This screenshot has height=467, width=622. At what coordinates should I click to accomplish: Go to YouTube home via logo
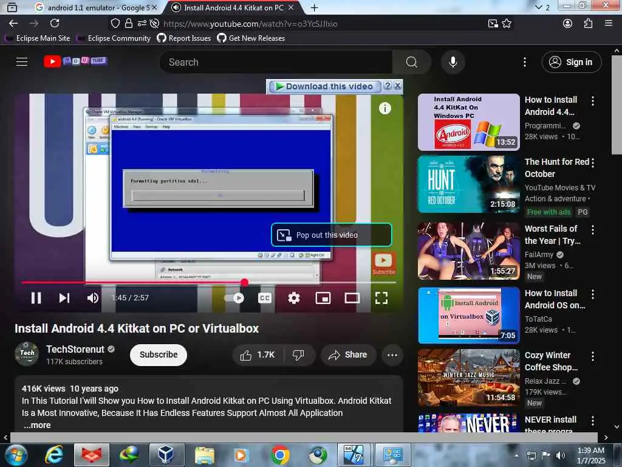(75, 61)
